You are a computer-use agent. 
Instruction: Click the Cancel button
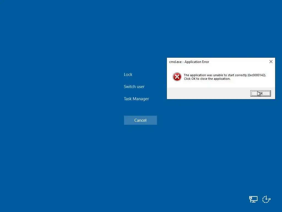coord(140,120)
